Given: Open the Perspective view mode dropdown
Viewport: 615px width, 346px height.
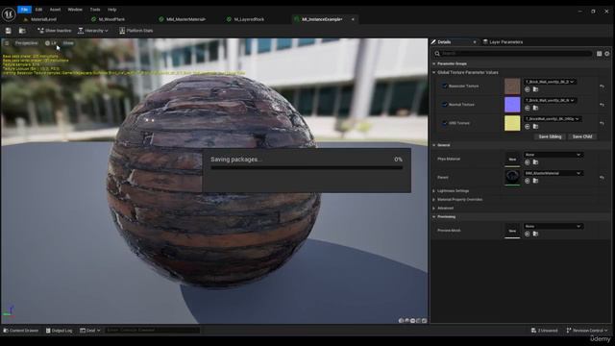Looking at the screenshot, I should click(26, 43).
